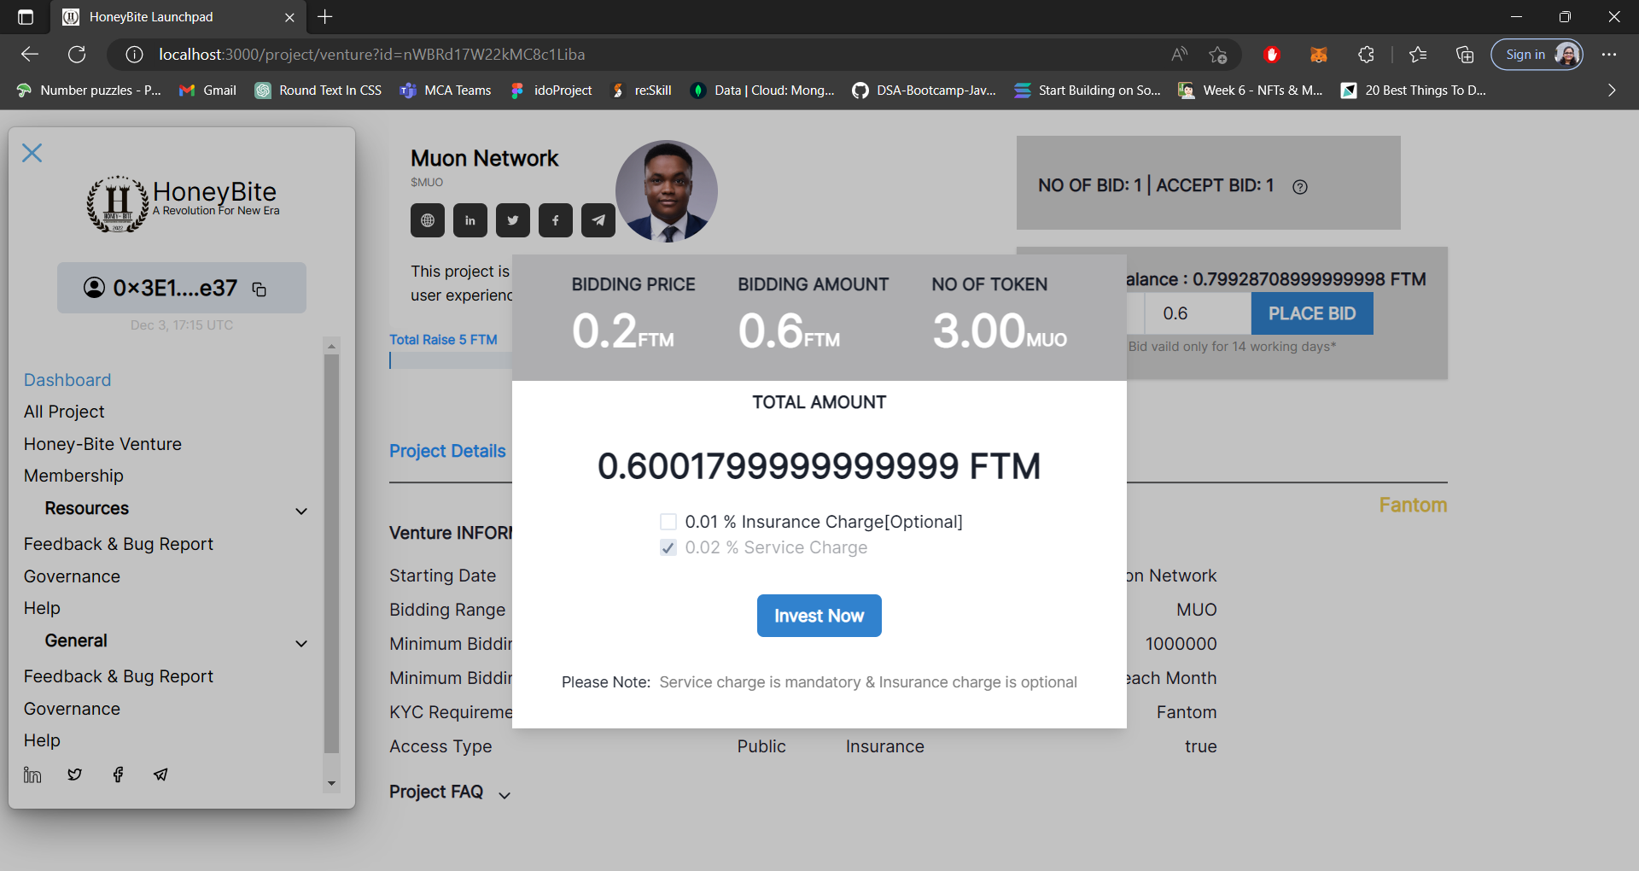Screen dimensions: 1639x871
Task: Open the Muon Network LinkedIn icon
Action: click(x=470, y=220)
